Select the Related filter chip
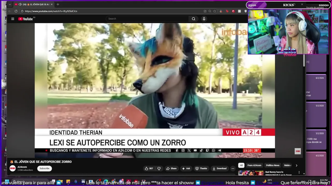Image resolution: width=332 pixels, height=186 pixels. click(288, 165)
